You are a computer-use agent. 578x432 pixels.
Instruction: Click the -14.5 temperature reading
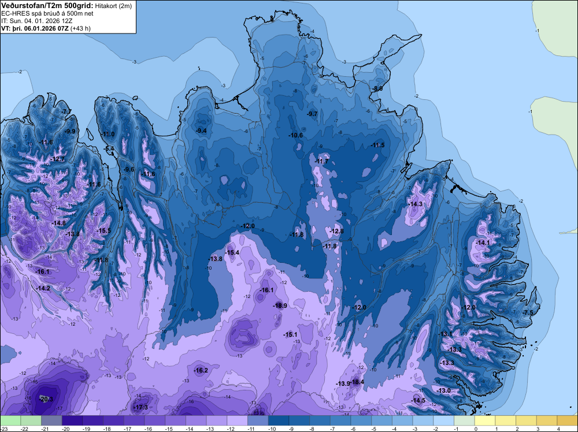[418, 401]
